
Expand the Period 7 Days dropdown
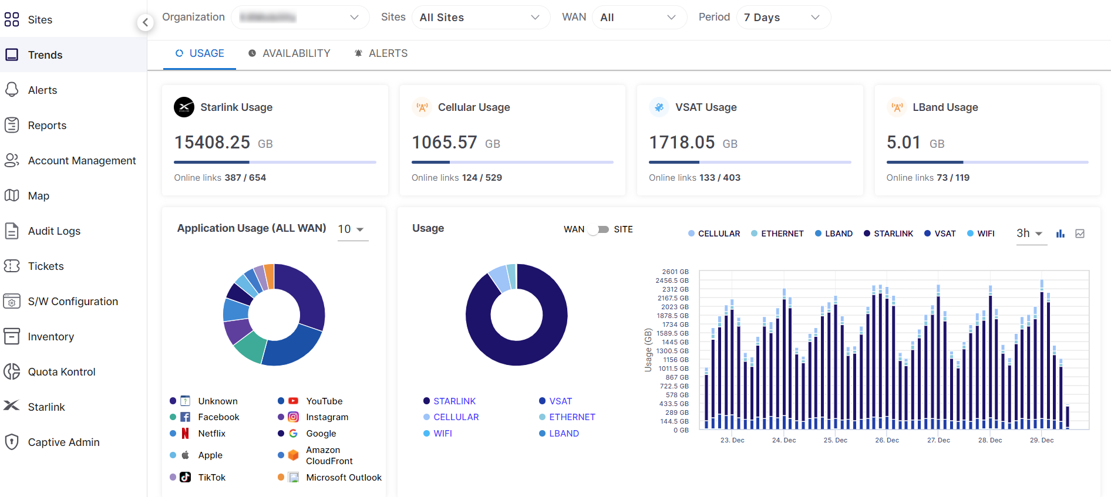tap(783, 18)
